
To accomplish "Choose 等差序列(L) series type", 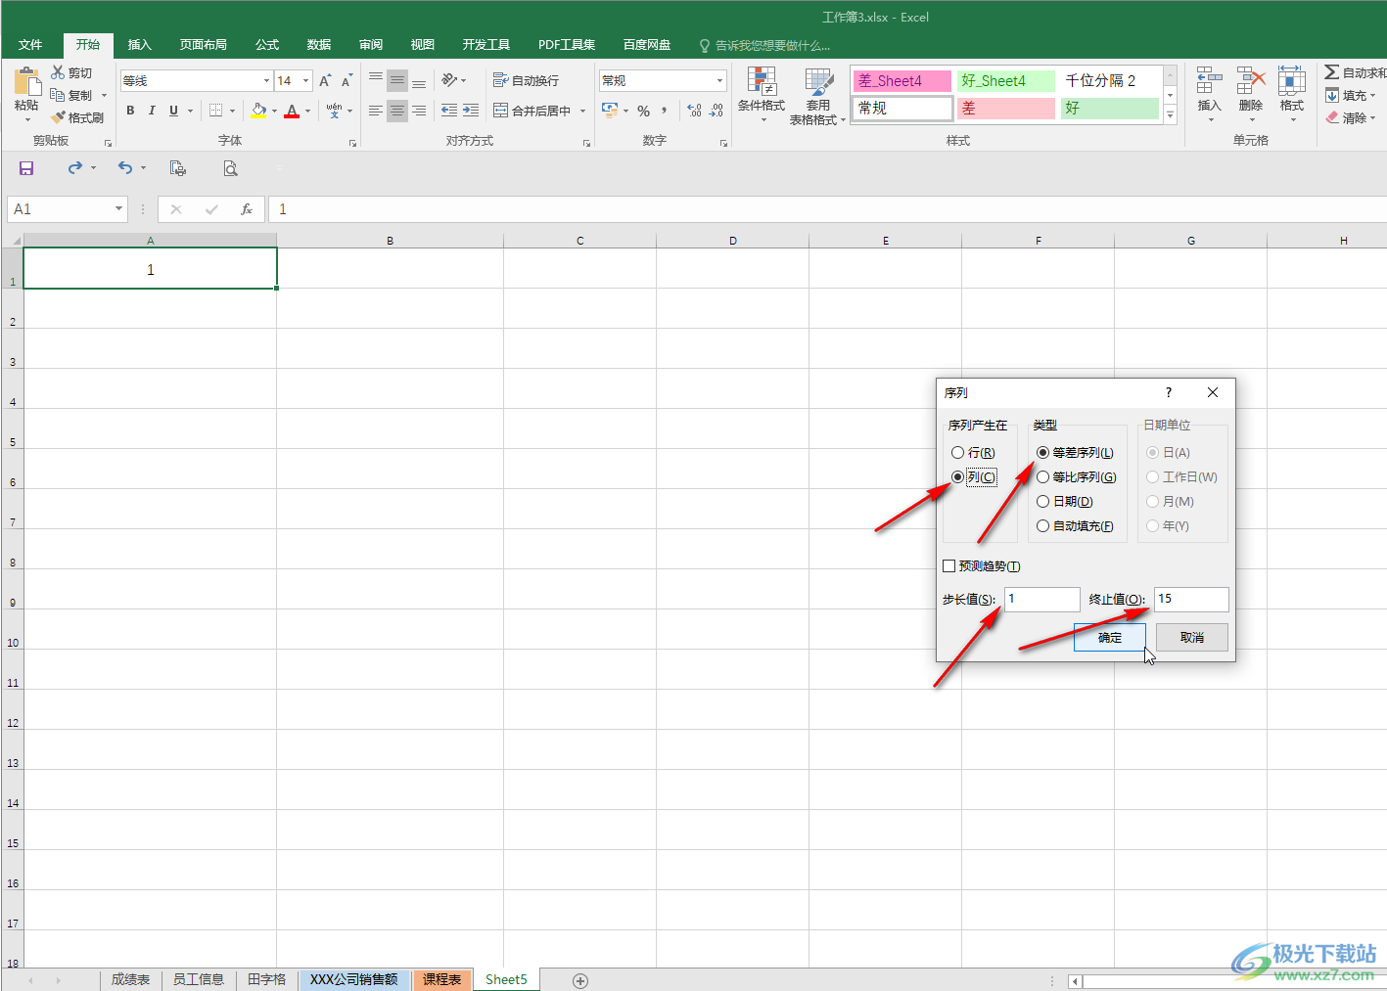I will click(x=1075, y=452).
